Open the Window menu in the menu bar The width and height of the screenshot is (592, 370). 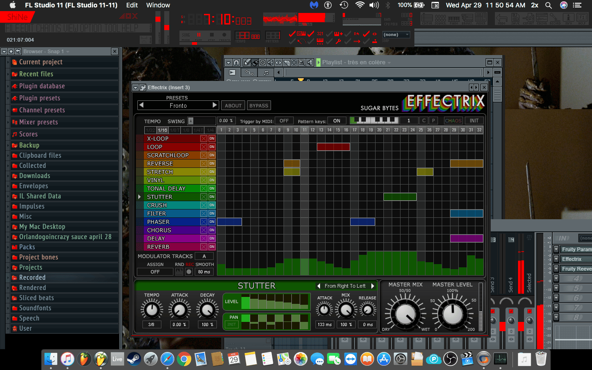pyautogui.click(x=158, y=5)
